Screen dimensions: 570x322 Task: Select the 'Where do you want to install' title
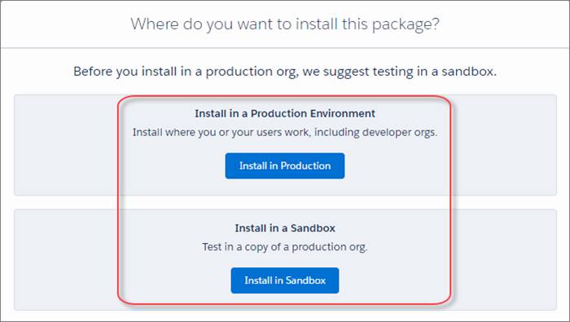pyautogui.click(x=285, y=24)
